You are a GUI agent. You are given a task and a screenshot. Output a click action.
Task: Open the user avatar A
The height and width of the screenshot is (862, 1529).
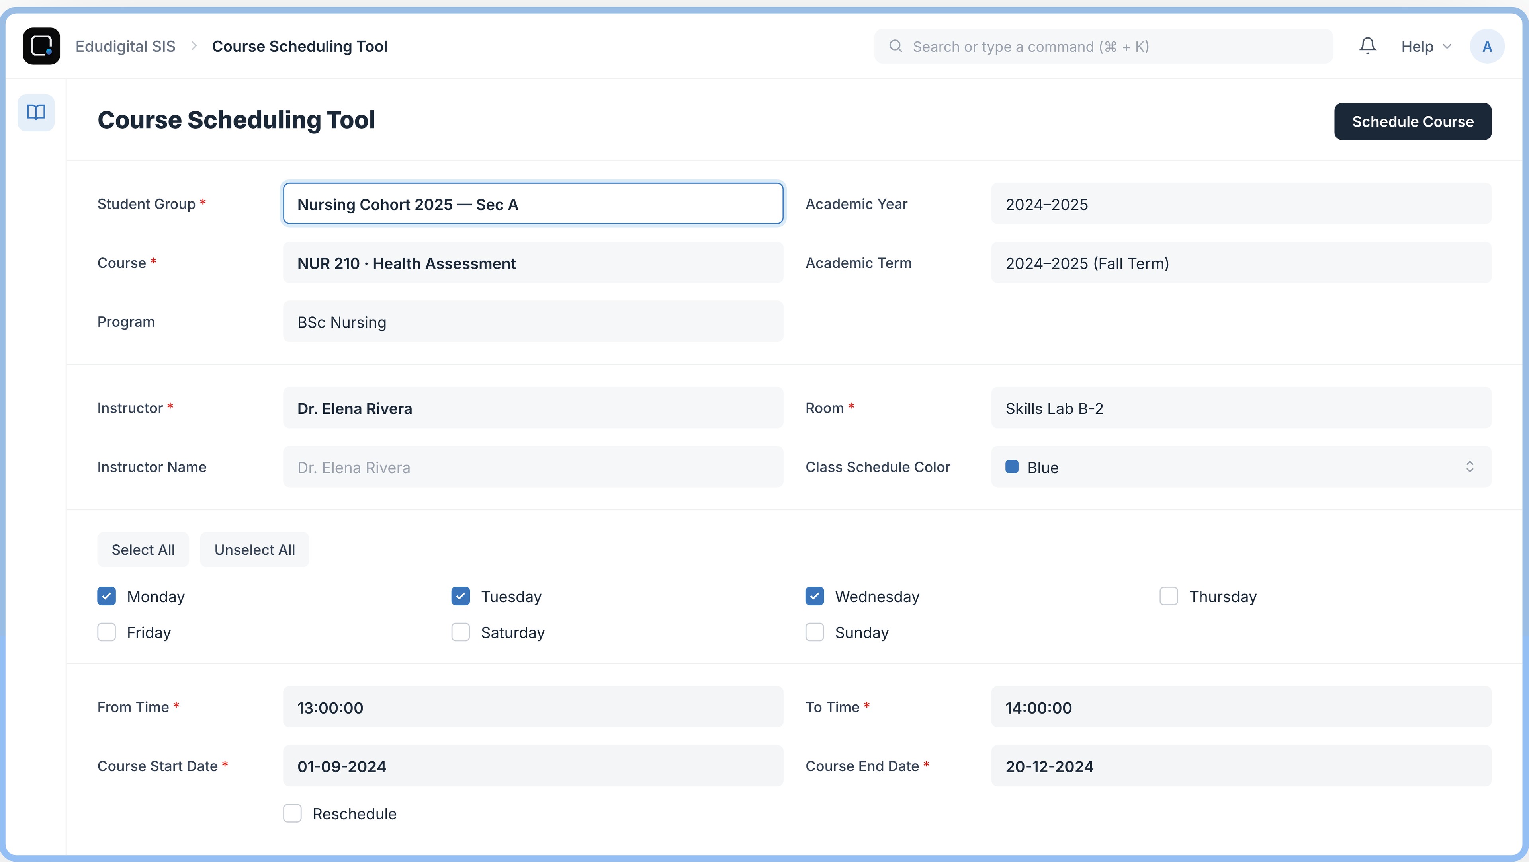pyautogui.click(x=1487, y=46)
